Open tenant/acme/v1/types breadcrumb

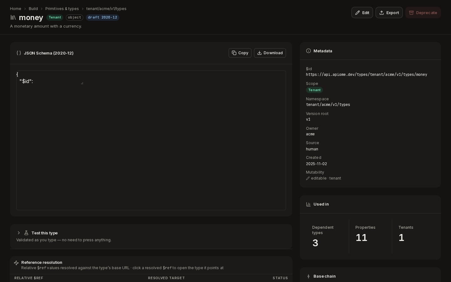pyautogui.click(x=106, y=9)
